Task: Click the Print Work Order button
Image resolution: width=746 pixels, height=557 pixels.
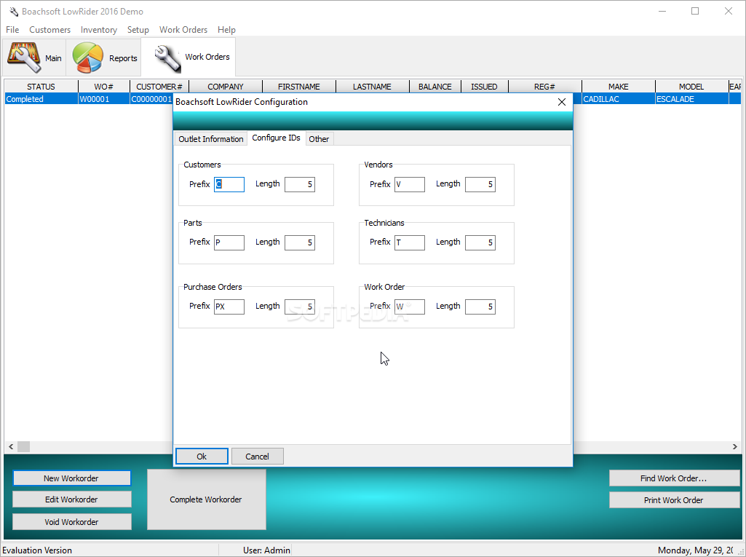Action: 674,500
